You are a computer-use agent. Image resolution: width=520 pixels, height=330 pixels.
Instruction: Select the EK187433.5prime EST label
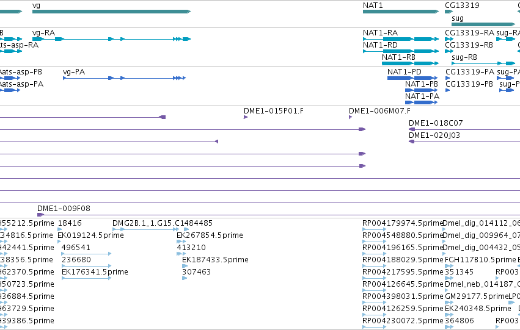(215, 260)
